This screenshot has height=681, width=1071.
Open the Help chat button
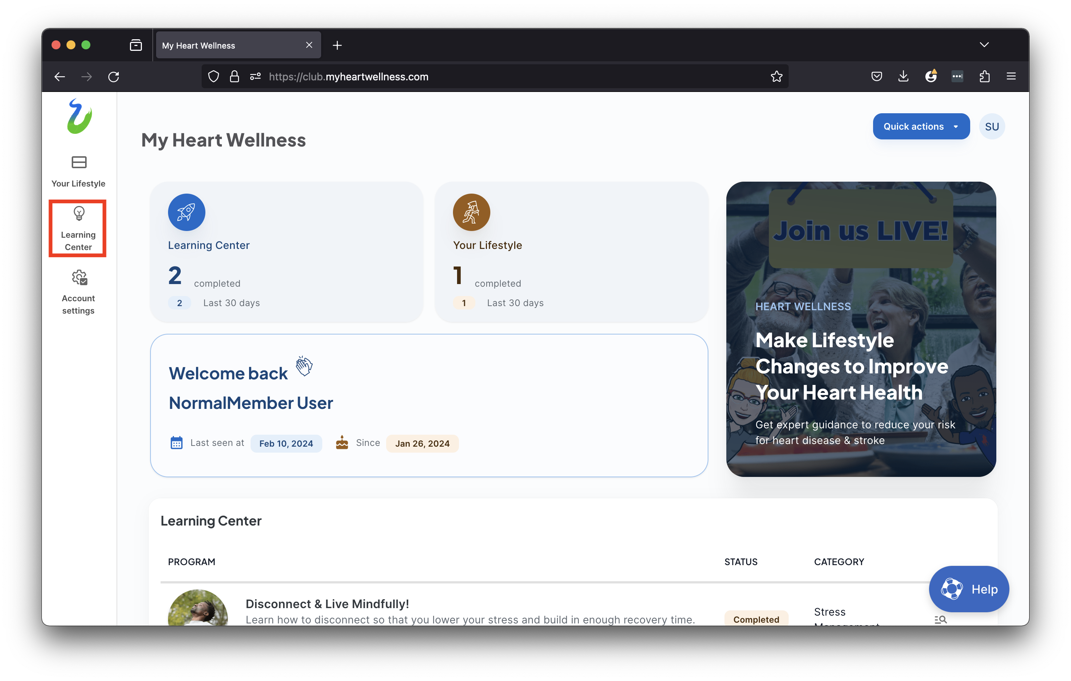[968, 589]
